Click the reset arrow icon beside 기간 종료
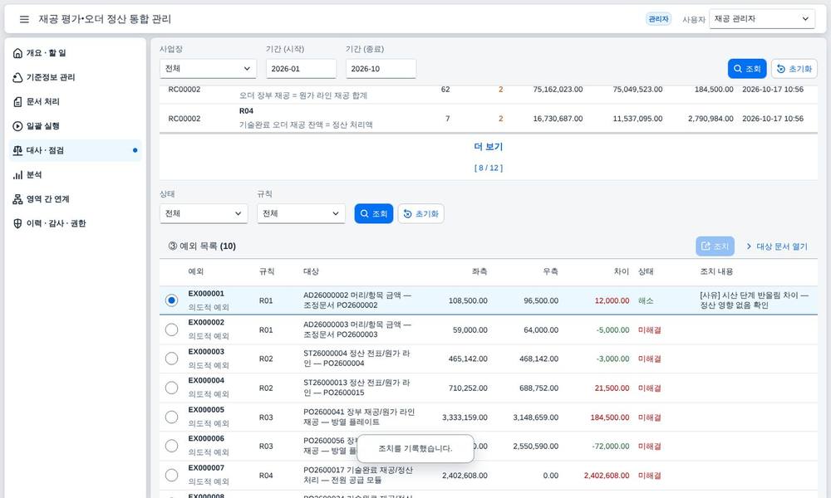The height and width of the screenshot is (498, 831). click(x=780, y=69)
